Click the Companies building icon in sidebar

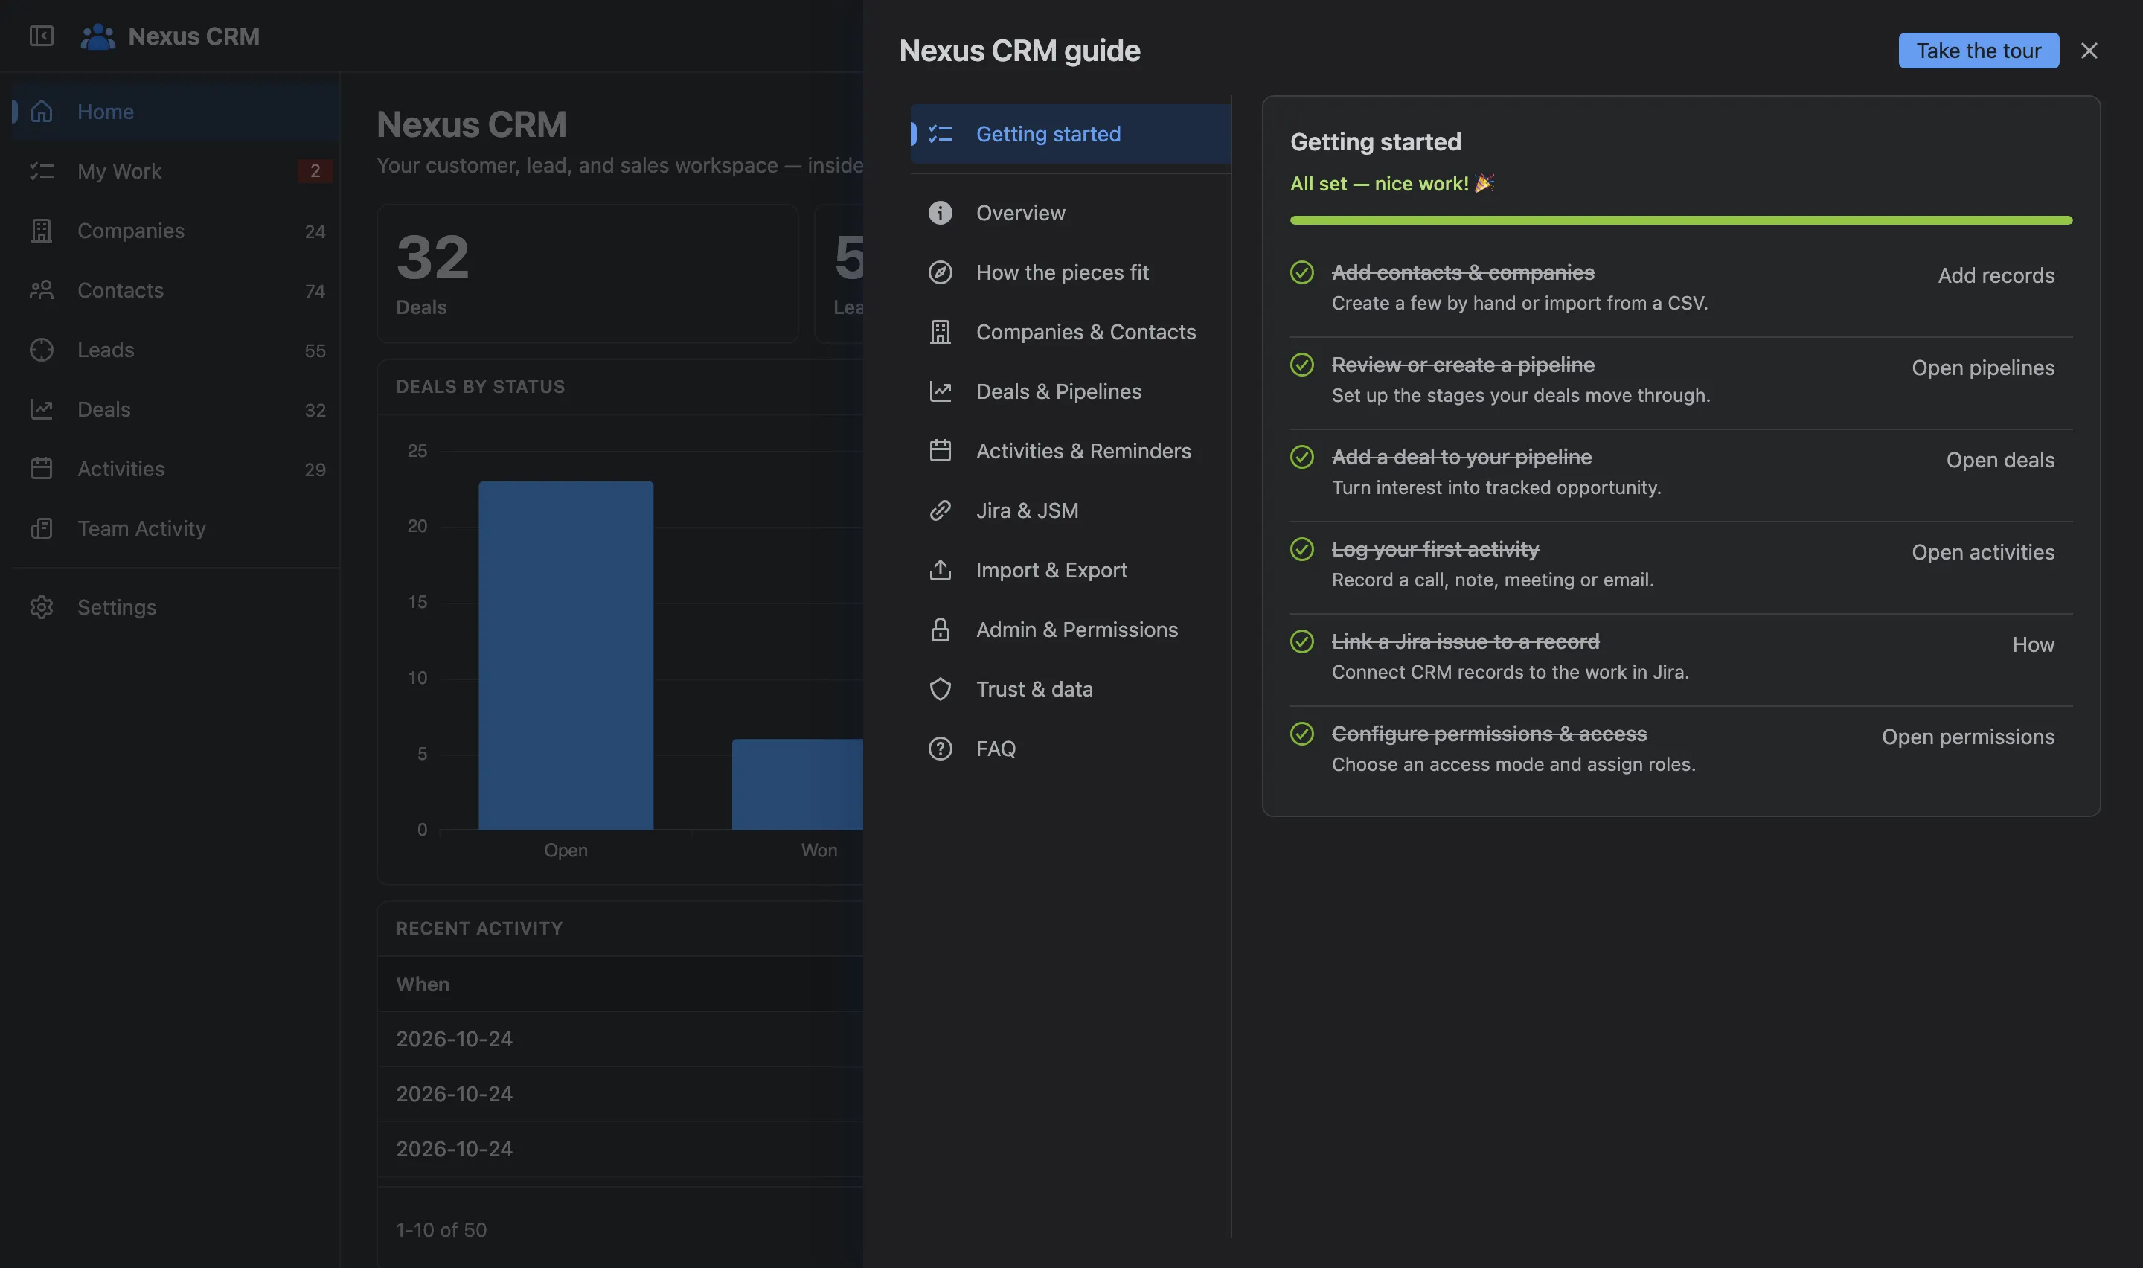(41, 231)
